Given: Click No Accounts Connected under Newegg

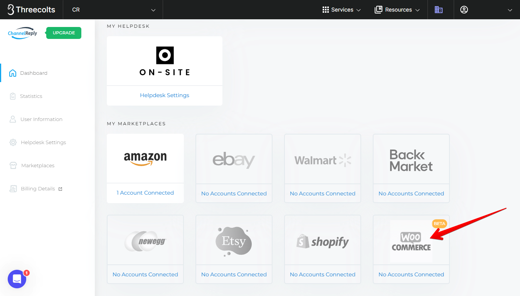Looking at the screenshot, I should (x=145, y=274).
